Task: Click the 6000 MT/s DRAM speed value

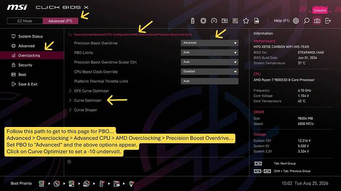Action: pos(306,124)
